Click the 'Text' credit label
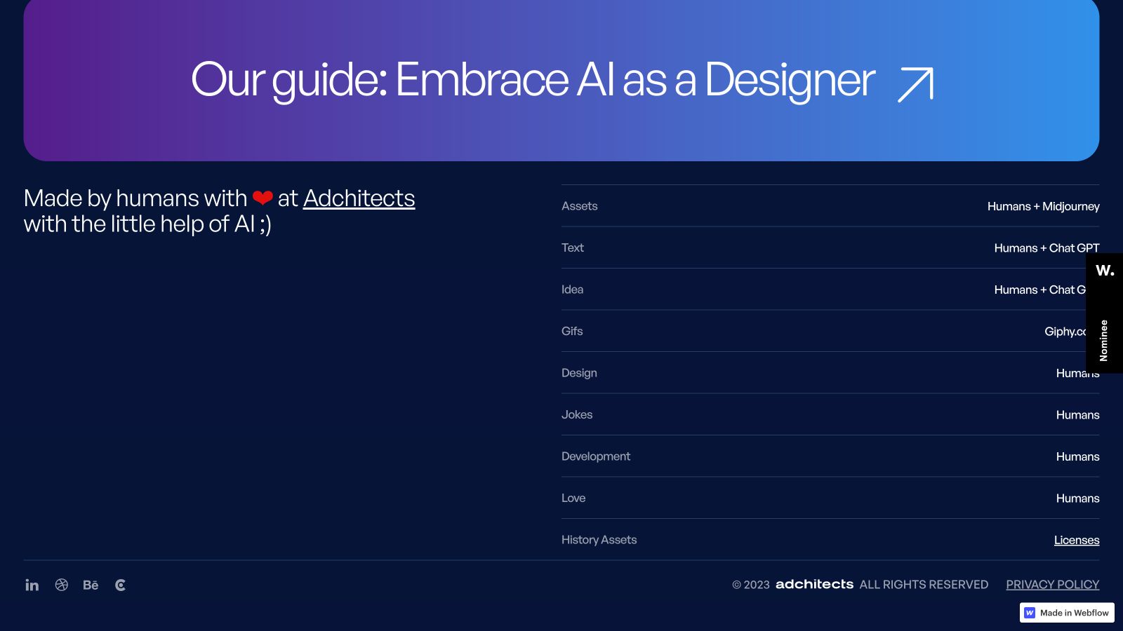Viewport: 1123px width, 631px height. coord(573,247)
